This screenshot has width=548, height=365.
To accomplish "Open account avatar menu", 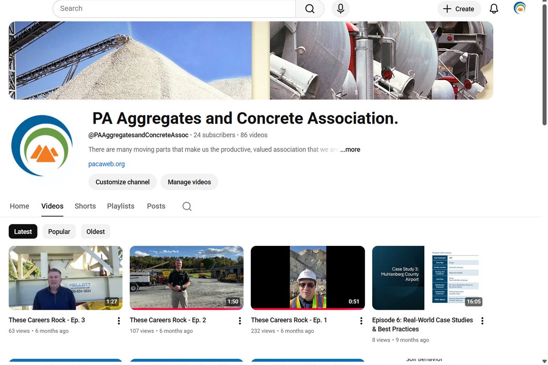I will [520, 8].
